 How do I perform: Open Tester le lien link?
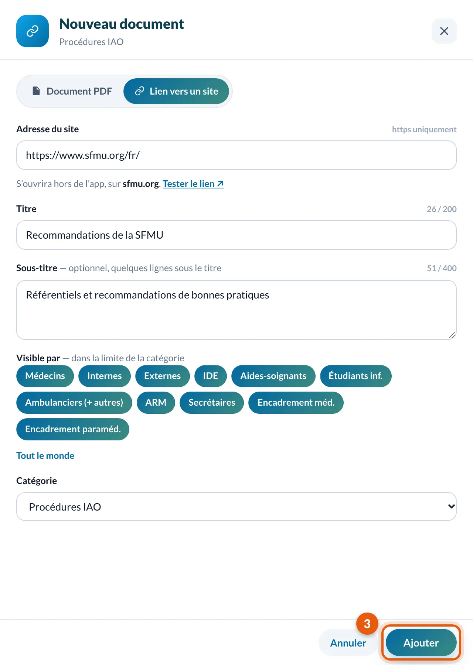pos(193,184)
